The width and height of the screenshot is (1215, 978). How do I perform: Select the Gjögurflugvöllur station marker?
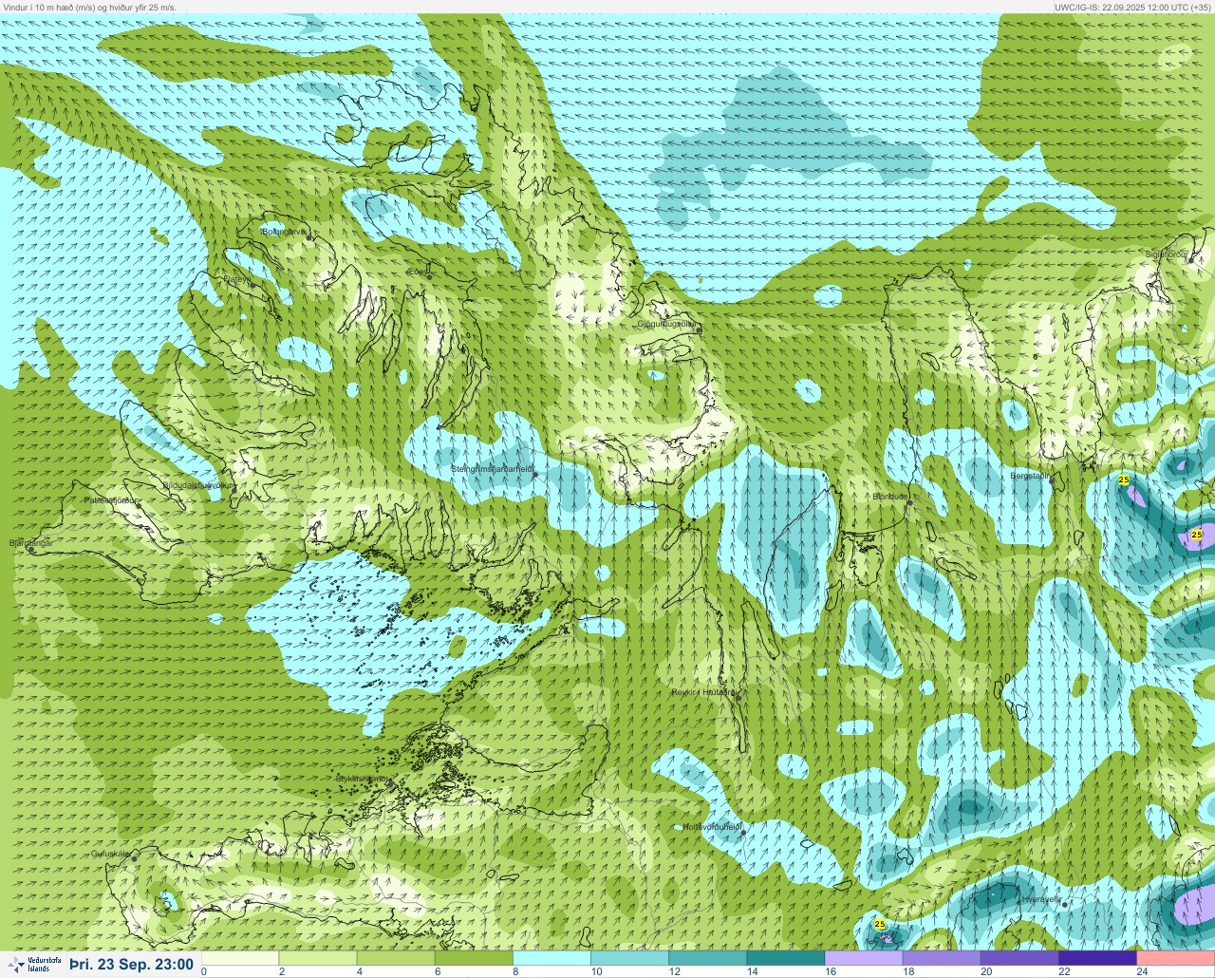click(x=697, y=330)
